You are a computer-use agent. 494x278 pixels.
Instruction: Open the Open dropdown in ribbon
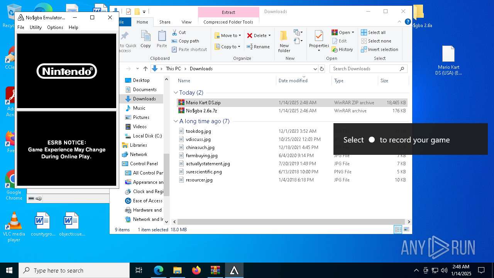click(343, 32)
